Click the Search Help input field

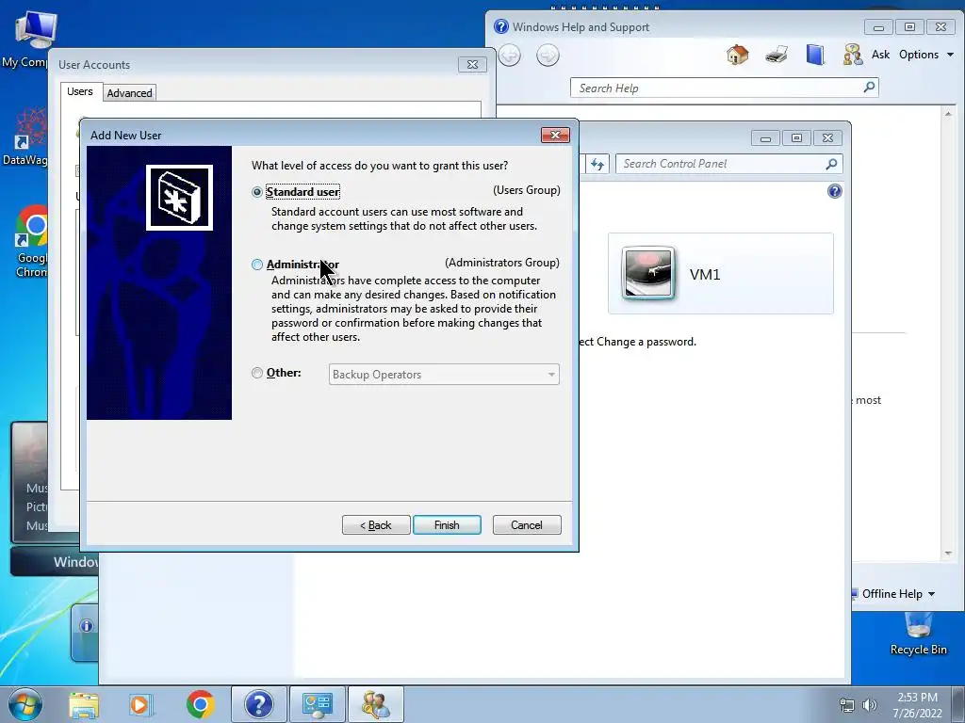tap(717, 88)
